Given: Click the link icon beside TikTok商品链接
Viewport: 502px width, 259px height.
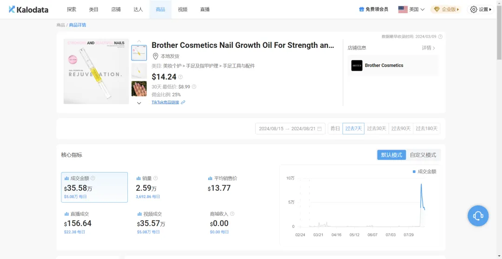Looking at the screenshot, I should point(183,102).
